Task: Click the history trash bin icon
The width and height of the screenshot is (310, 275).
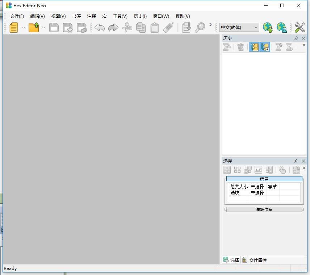Action: tap(240, 47)
